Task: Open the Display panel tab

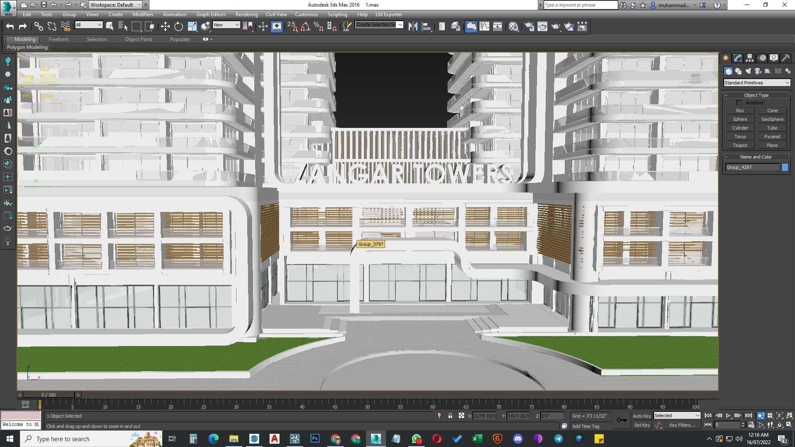Action: click(x=774, y=58)
